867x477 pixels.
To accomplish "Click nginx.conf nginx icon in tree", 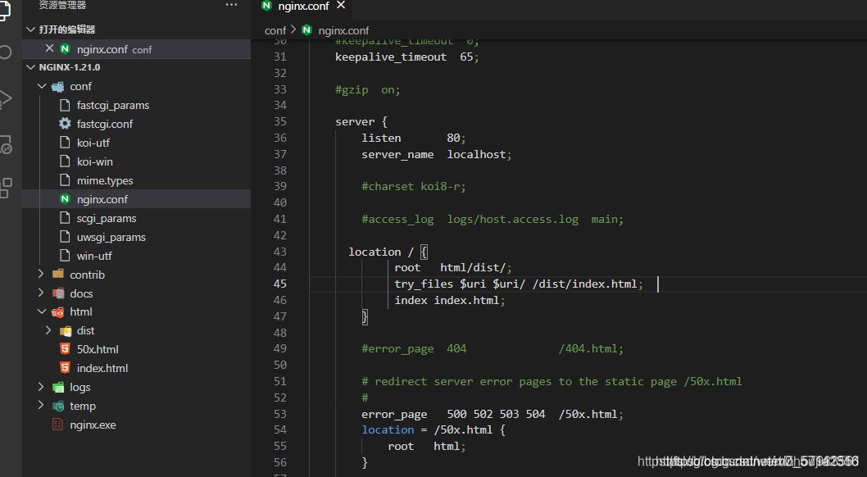I will coord(65,199).
